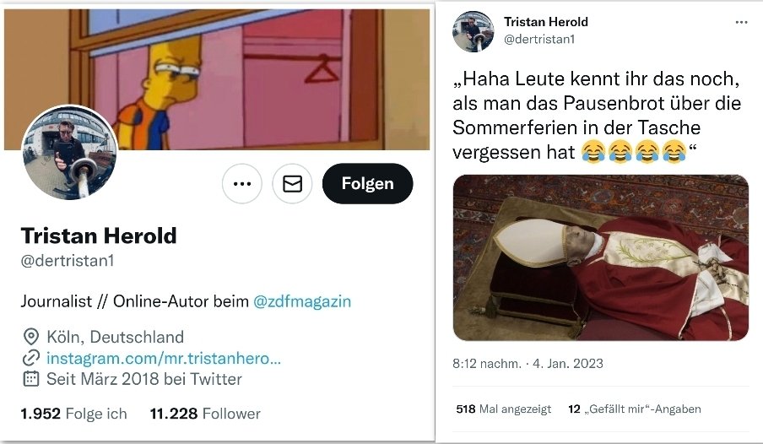763x444 pixels.
Task: Open the @zdfmagazin mention link
Action: click(302, 301)
